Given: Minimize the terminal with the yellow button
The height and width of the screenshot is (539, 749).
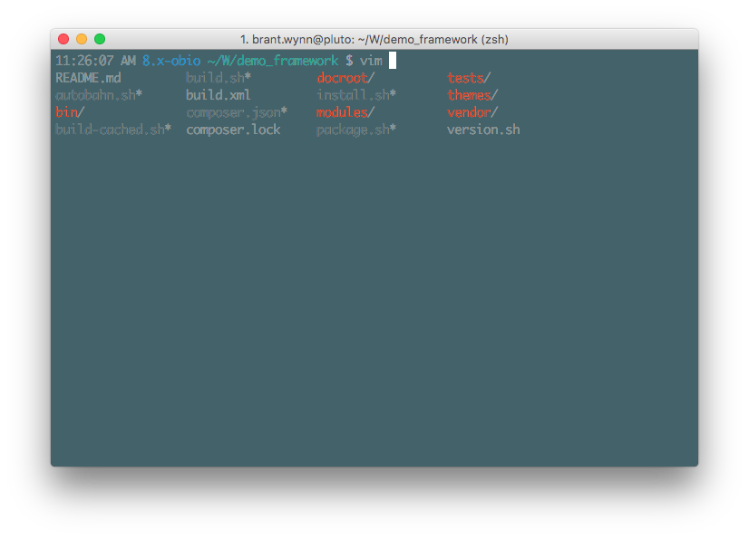Looking at the screenshot, I should point(82,39).
